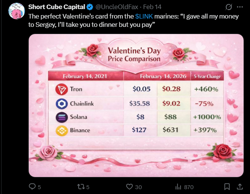Open the reply comment icon

click(33, 186)
